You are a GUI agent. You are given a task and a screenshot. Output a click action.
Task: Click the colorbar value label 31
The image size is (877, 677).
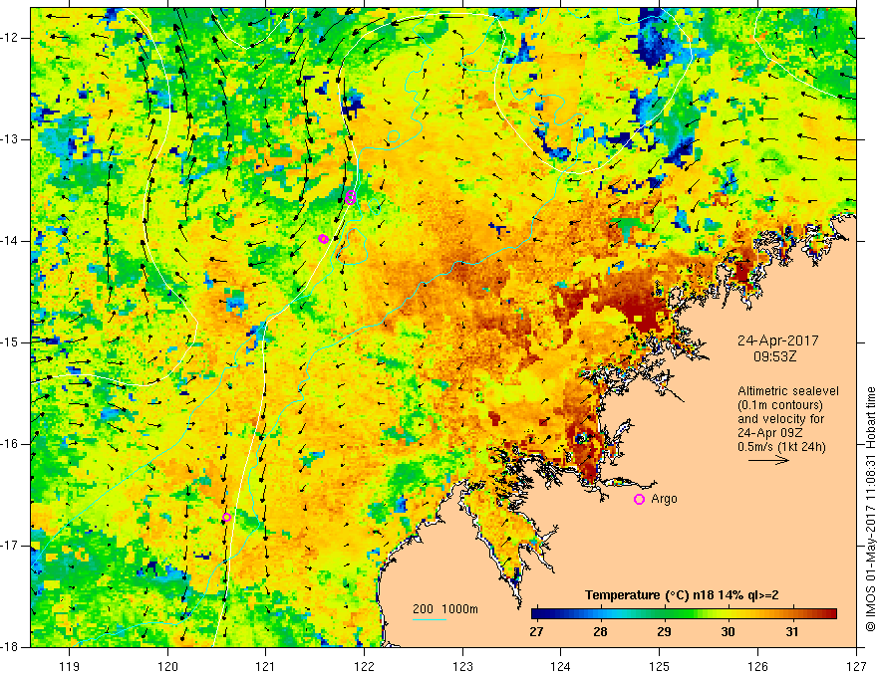(791, 632)
